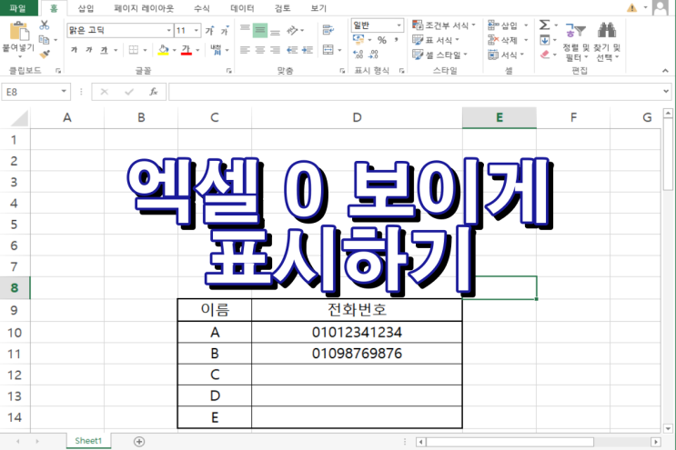
Task: Open font color dropdown arrow
Action: click(197, 50)
